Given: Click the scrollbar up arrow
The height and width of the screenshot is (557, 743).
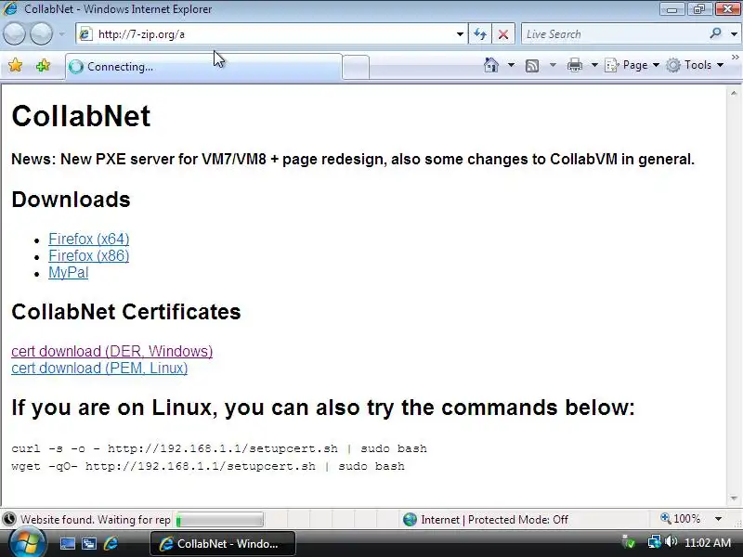Looking at the screenshot, I should [734, 94].
